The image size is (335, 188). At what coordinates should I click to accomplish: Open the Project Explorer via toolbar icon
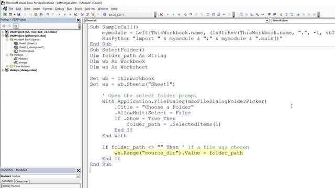(x=82, y=15)
